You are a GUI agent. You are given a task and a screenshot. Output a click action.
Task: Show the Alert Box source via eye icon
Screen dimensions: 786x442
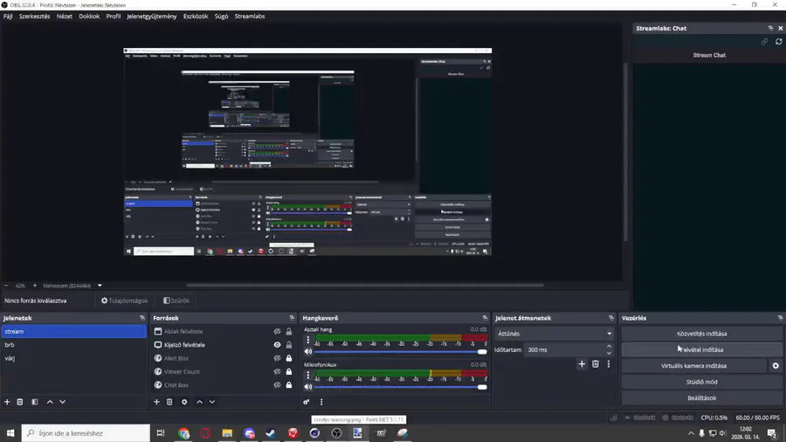[x=277, y=358]
